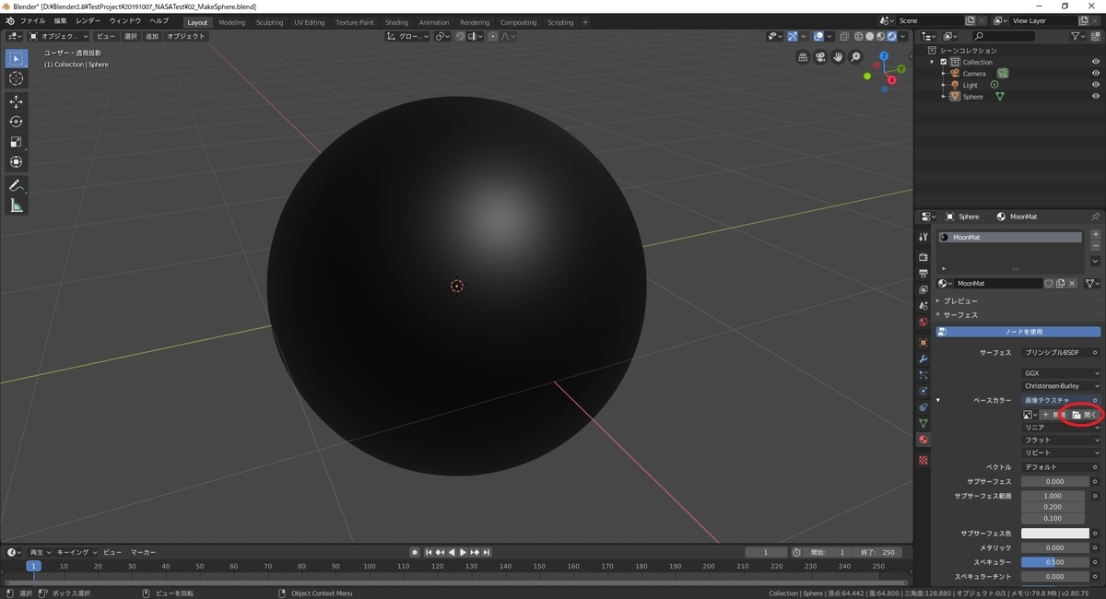Click the サブサーフェス色 white color swatch
Screen dimensions: 1106x599
pos(1055,534)
